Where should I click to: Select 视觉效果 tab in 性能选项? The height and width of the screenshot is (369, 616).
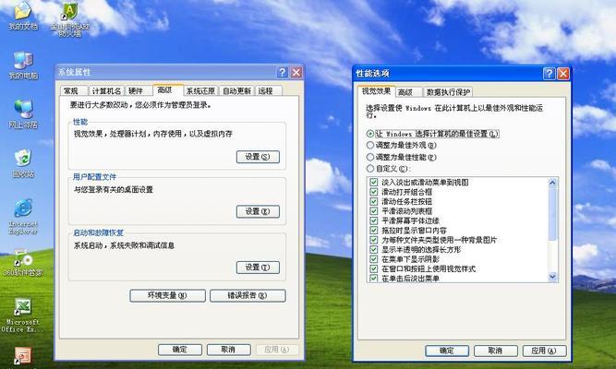[x=376, y=91]
